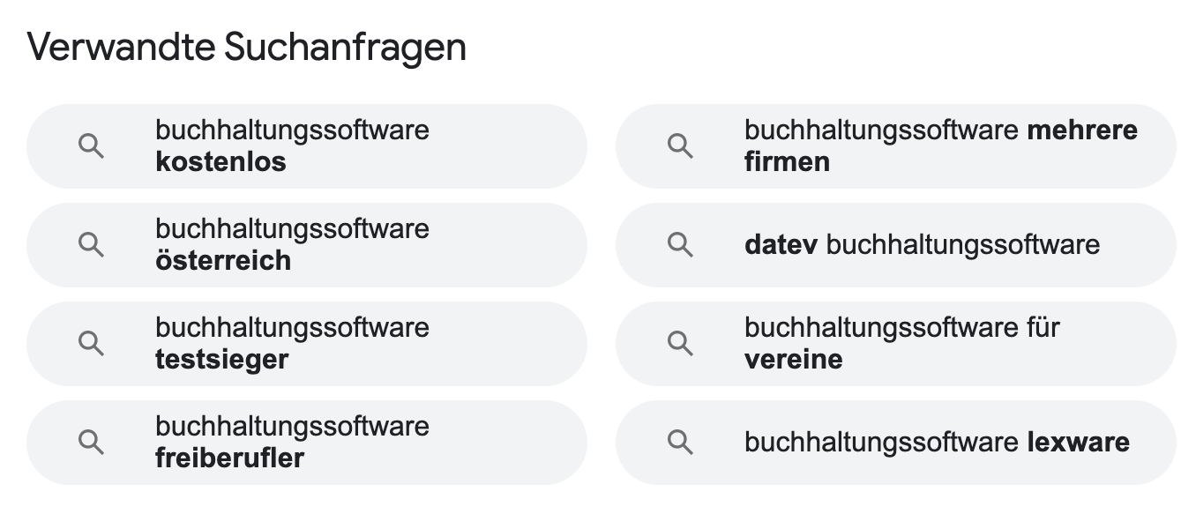Click the magnifier icon beside 'buchhaltungssoftware lexware'
The image size is (1196, 529).
point(680,443)
